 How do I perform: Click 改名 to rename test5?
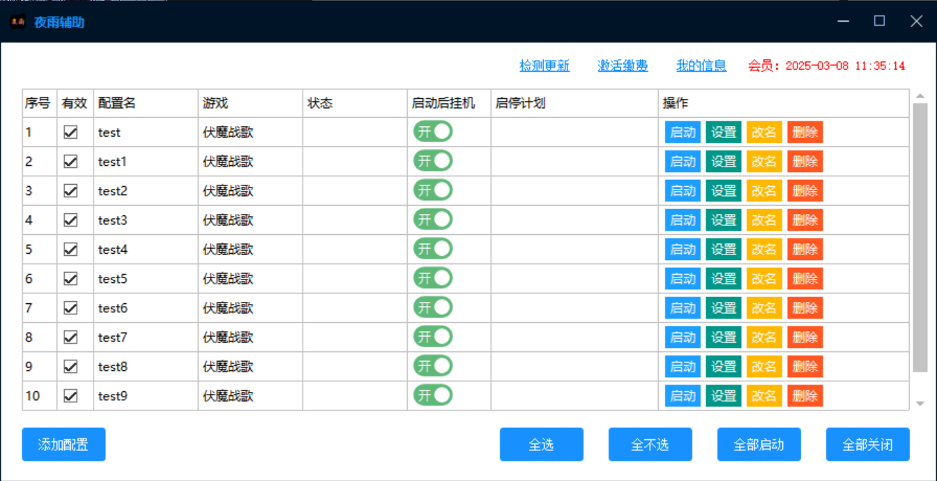(764, 279)
